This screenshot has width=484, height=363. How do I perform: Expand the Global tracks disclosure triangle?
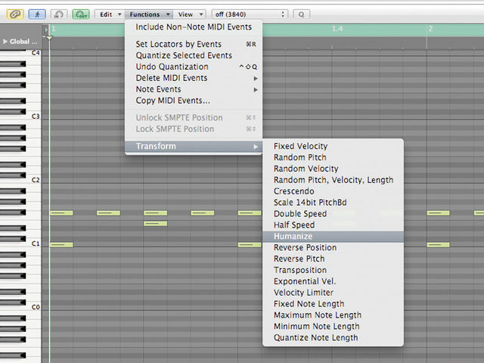pyautogui.click(x=5, y=42)
